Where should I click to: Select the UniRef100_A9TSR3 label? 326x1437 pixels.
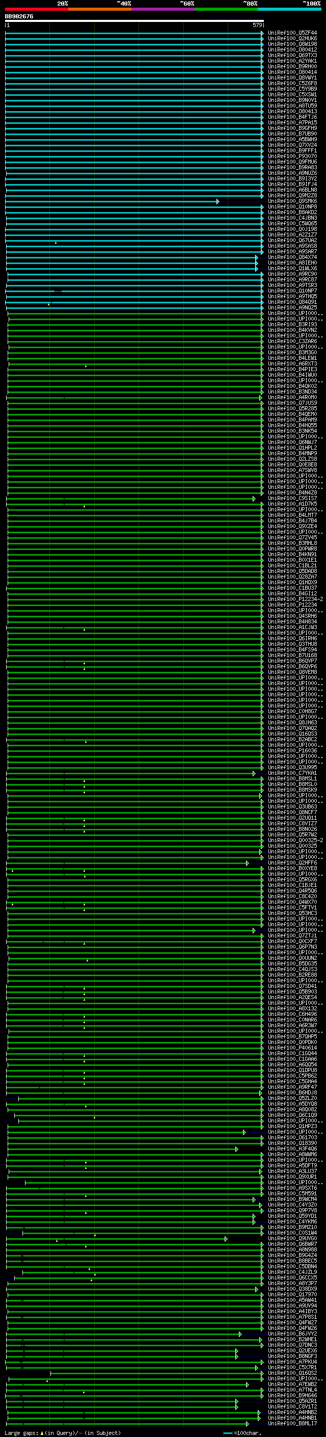292,285
